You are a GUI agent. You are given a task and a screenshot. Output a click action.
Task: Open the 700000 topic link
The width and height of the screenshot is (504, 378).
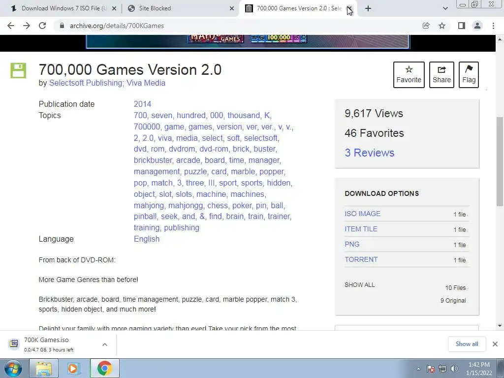[x=147, y=126]
